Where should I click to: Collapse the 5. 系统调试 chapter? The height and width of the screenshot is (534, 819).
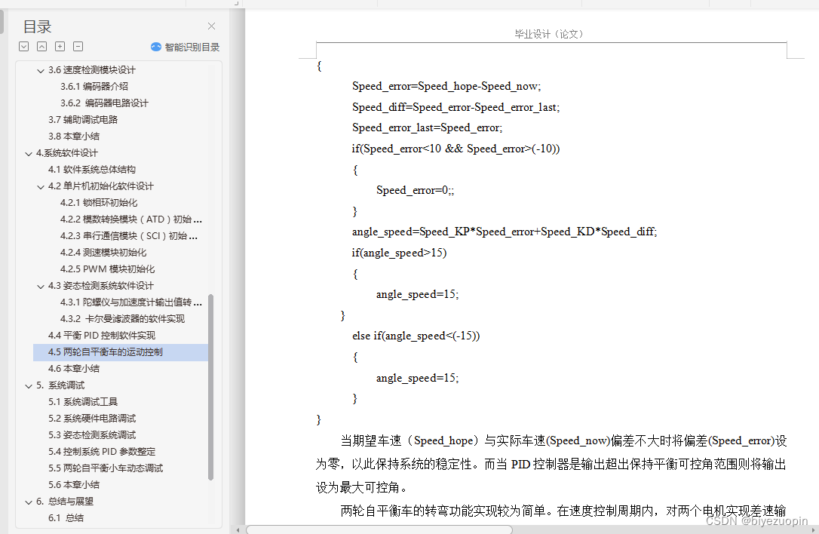29,386
